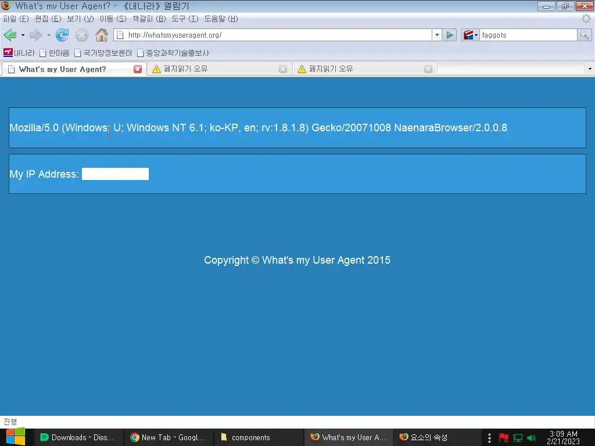The image size is (595, 446).
Task: Minimize the browser window
Action: [x=546, y=6]
